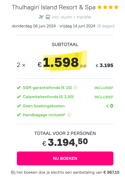Click the four-star hotel rating
Viewport: 125px width, 178px height.
108,7
